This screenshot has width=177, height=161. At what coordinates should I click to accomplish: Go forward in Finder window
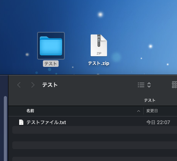[x=33, y=85]
